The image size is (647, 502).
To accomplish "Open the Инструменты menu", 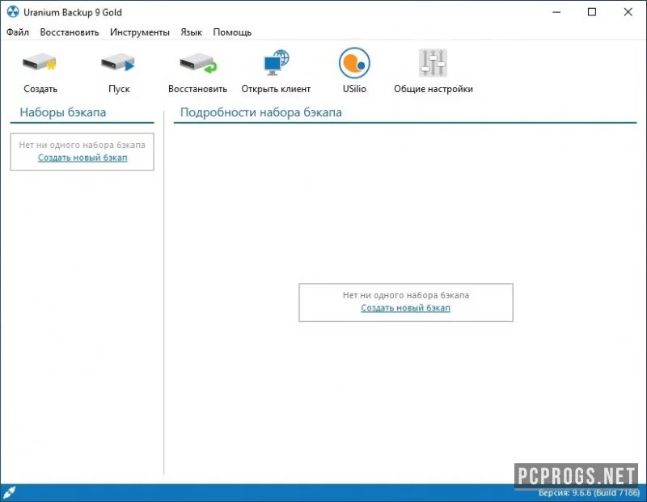I will click(139, 32).
